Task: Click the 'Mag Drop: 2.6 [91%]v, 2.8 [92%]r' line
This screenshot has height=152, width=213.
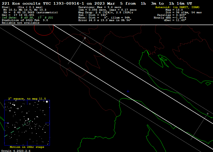Action: click(106, 12)
